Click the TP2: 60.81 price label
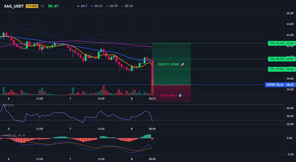296x162 pixels. coord(276,59)
